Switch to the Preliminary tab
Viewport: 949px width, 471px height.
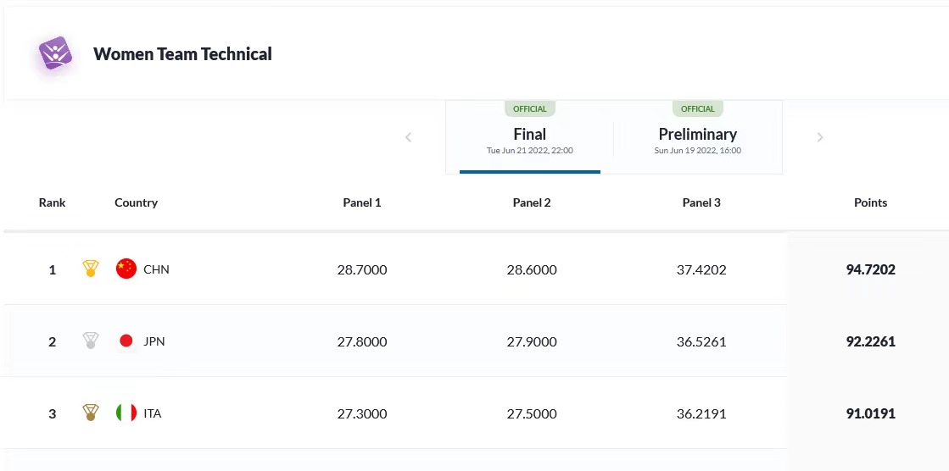697,139
